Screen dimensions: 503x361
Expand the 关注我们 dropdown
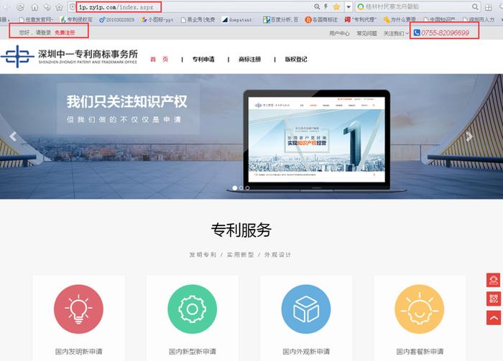click(x=397, y=33)
